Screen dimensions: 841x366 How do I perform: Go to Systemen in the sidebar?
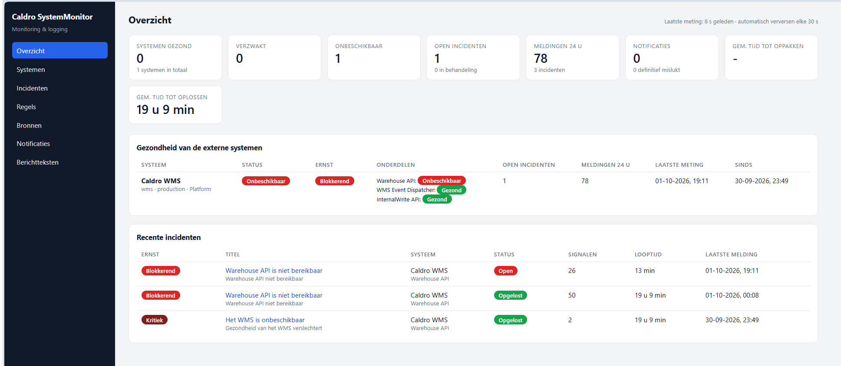60,69
